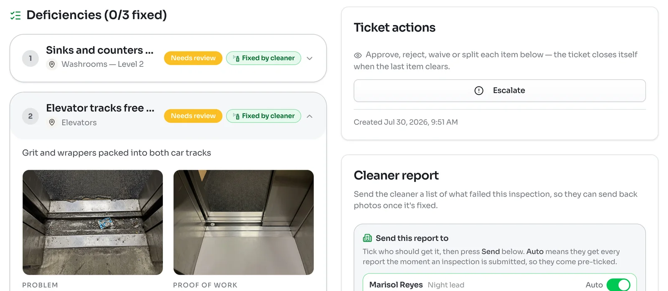Click the Auto label beside the switch
The width and height of the screenshot is (668, 291).
tap(594, 285)
